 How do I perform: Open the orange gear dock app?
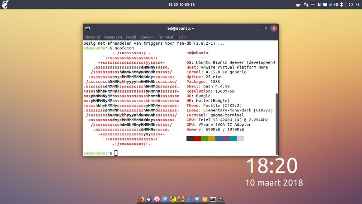(x=205, y=199)
